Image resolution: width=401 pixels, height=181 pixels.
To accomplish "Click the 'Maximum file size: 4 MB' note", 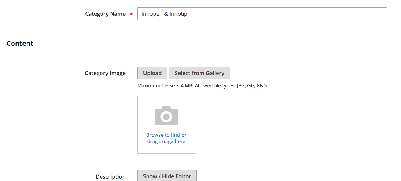I will [166, 86].
